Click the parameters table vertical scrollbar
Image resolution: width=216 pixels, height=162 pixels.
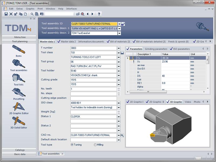pos(208,60)
